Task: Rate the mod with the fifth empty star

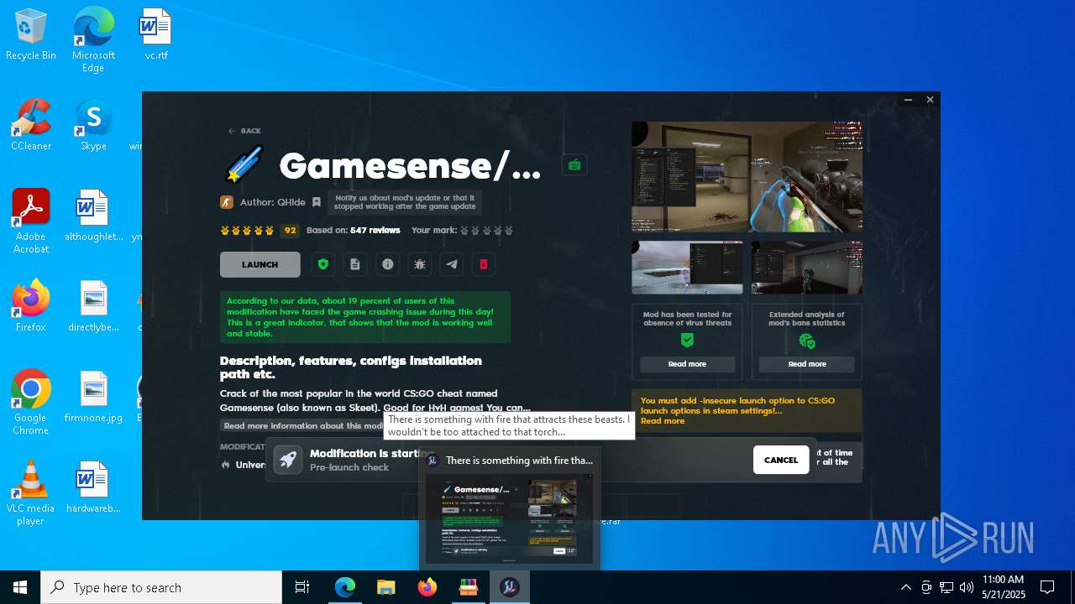Action: (x=508, y=231)
